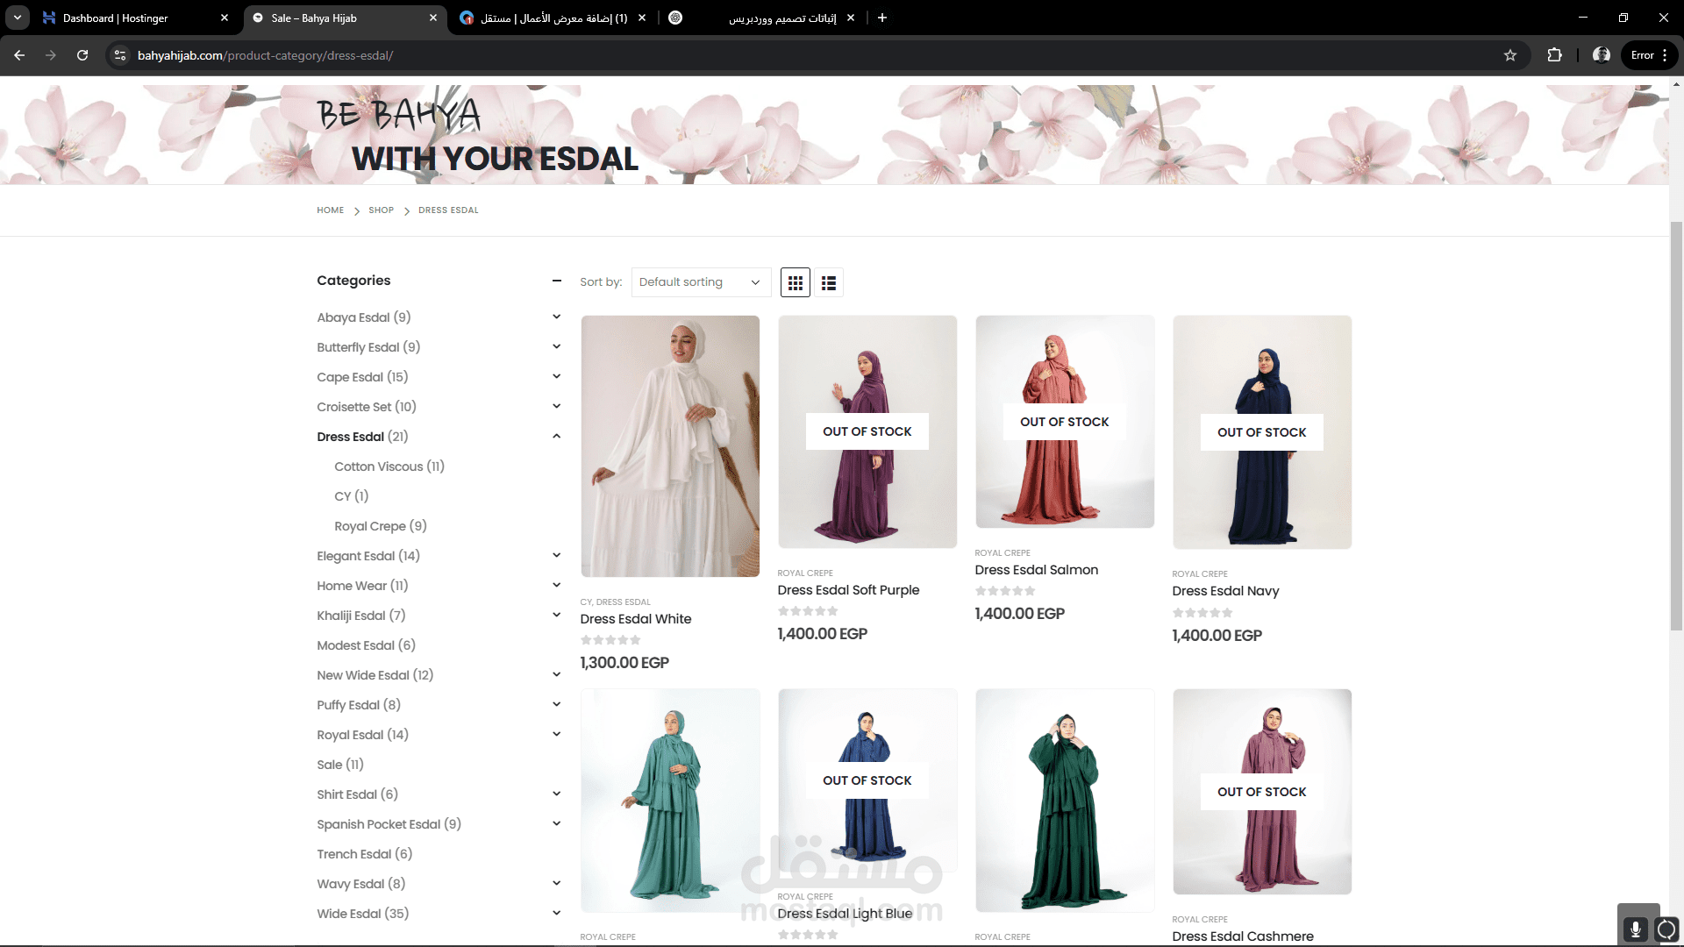Viewport: 1684px width, 947px height.
Task: Expand the Wide Esdal category
Action: (x=556, y=913)
